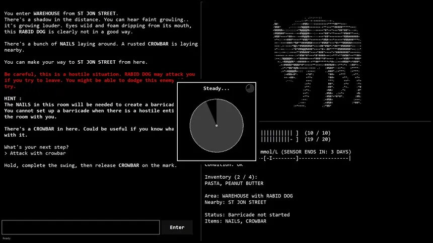Click the Enter button
Viewport: 433px width, 243px height.
tap(177, 227)
